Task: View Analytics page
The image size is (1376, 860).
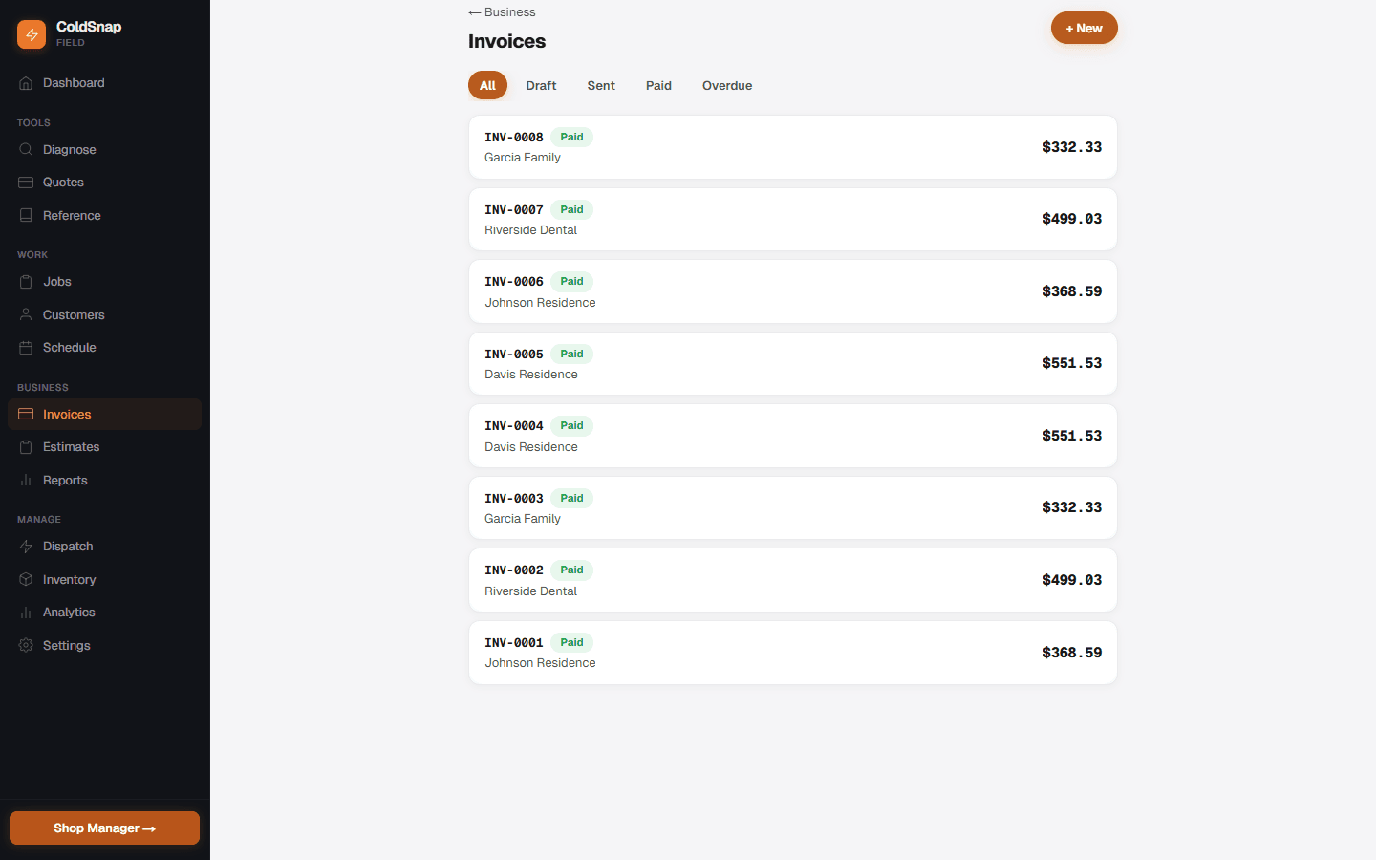Action: pos(104,613)
